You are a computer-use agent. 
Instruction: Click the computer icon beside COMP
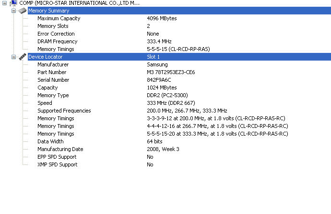point(13,3)
